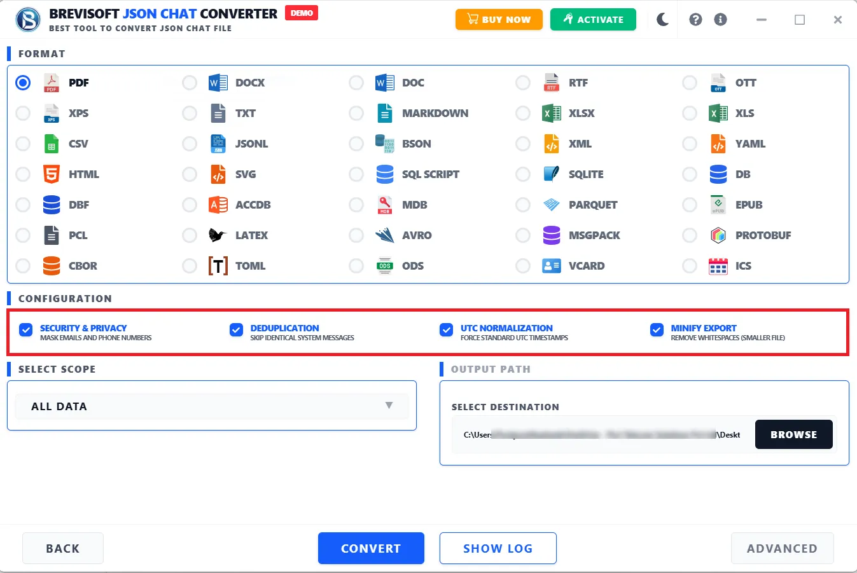The height and width of the screenshot is (573, 857).
Task: Click the XML code file icon
Action: 552,144
